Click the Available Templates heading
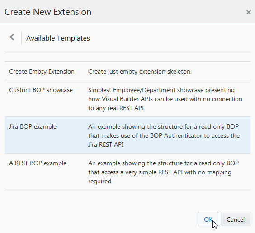 58,38
